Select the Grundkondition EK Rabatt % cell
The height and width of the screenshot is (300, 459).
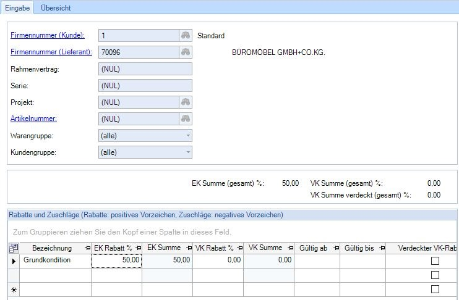117,261
